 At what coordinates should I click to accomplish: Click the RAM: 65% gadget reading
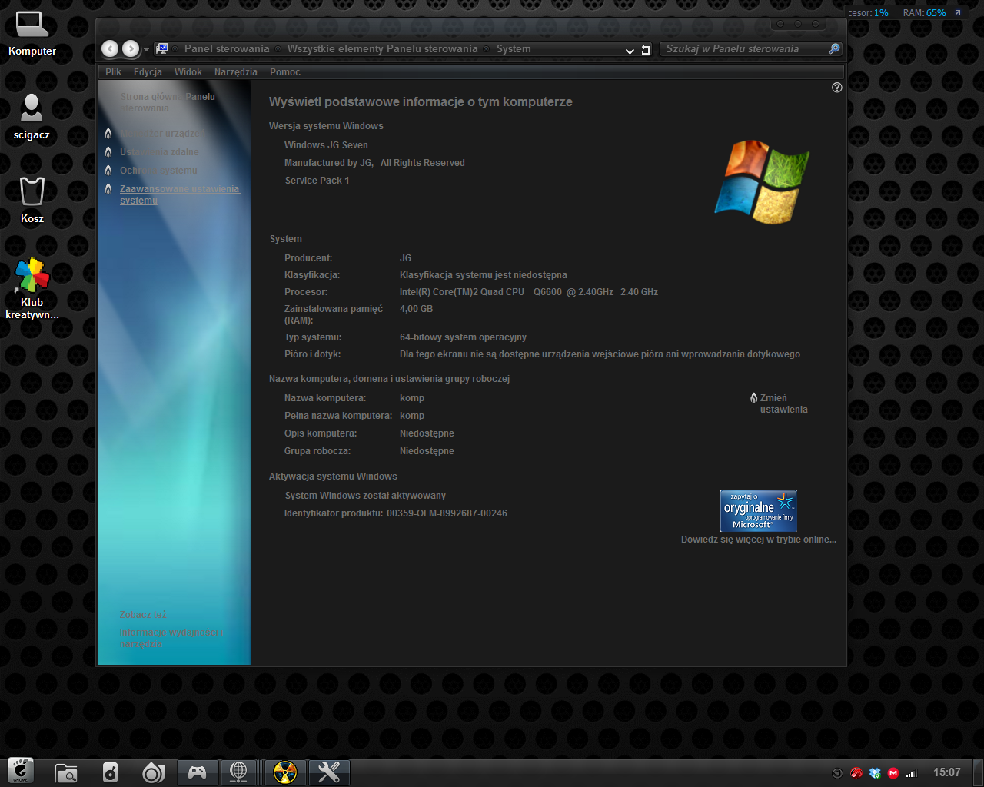[924, 13]
